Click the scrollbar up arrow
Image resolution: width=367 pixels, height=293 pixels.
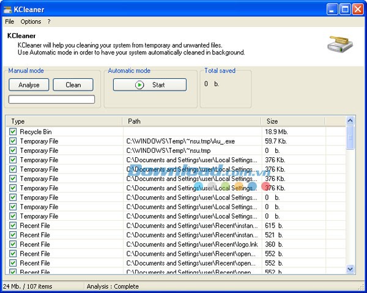coord(350,121)
